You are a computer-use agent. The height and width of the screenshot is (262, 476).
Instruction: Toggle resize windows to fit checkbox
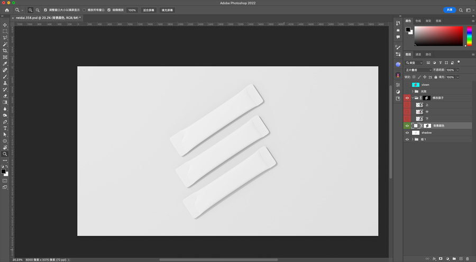click(x=45, y=10)
